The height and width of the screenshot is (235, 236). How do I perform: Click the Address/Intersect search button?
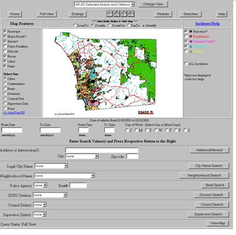(209, 150)
